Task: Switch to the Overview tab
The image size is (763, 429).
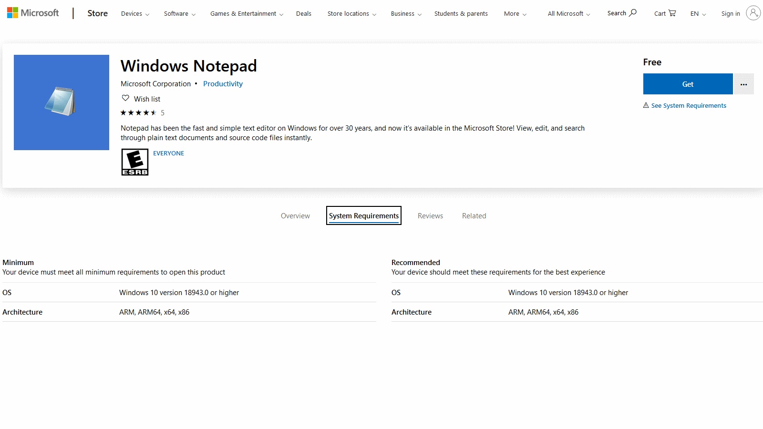Action: 295,215
